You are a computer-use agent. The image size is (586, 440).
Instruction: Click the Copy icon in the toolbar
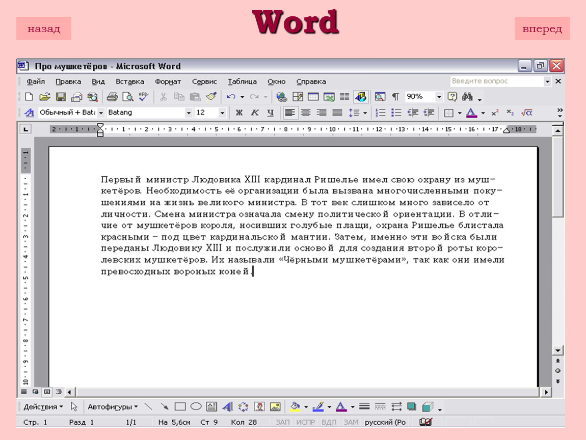pyautogui.click(x=179, y=97)
